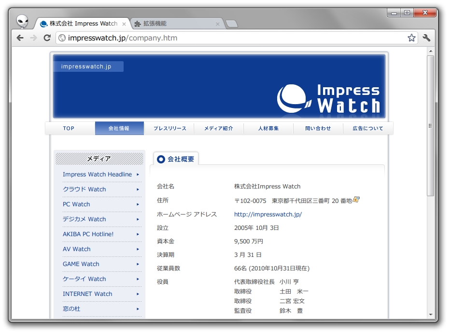
Task: Open the 窓の杜 sidebar link
Action: [x=71, y=308]
